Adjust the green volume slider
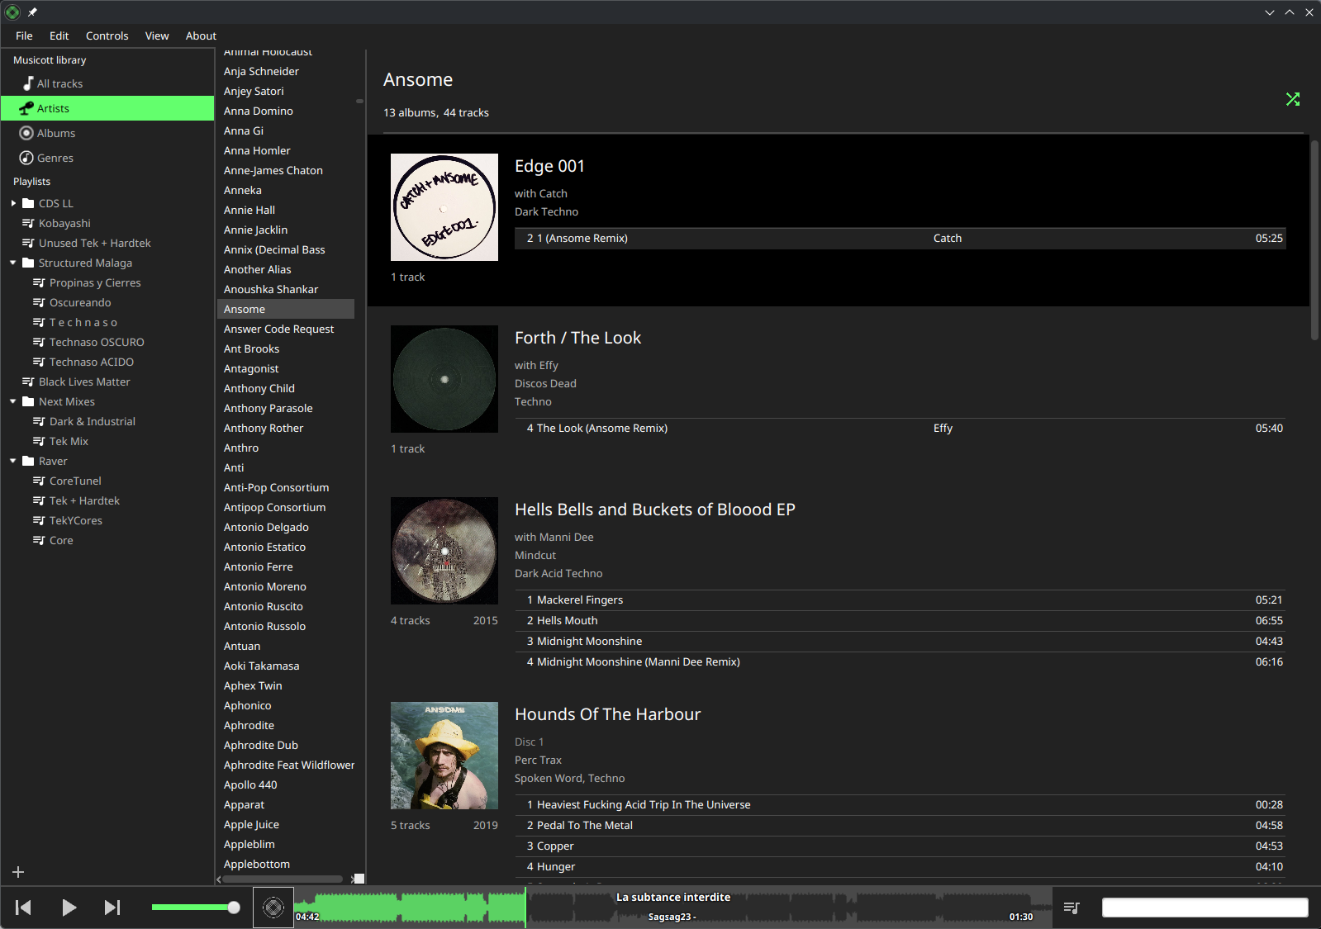Image resolution: width=1321 pixels, height=929 pixels. tap(196, 908)
